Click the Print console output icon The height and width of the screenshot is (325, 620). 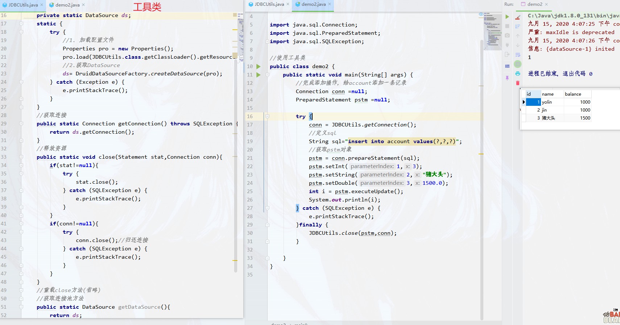(x=518, y=74)
